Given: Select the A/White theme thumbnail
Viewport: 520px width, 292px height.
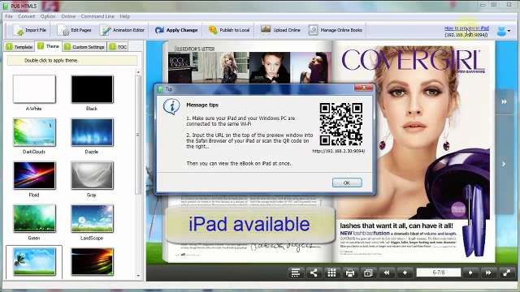Looking at the screenshot, I should [34, 89].
